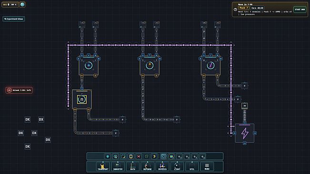Image resolution: width=310 pixels, height=174 pixels.
Task: Select the sink fed by n node's left output
Action: [116, 133]
